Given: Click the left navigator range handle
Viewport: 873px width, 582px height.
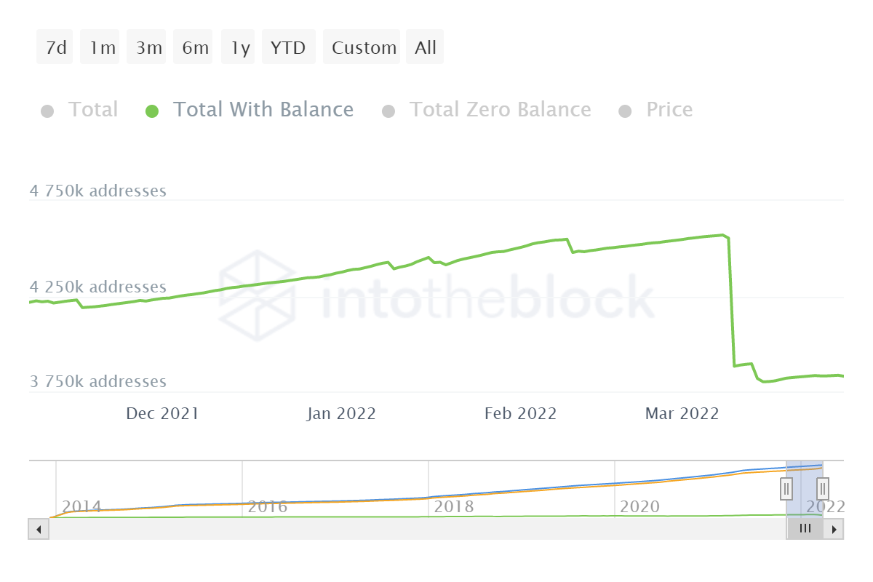Looking at the screenshot, I should [786, 488].
